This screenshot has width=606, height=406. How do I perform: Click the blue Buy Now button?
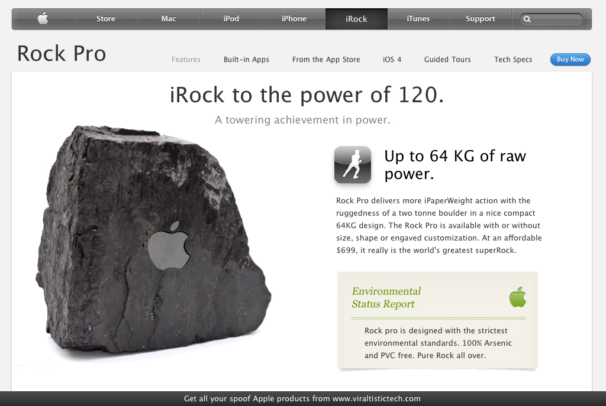coord(570,60)
